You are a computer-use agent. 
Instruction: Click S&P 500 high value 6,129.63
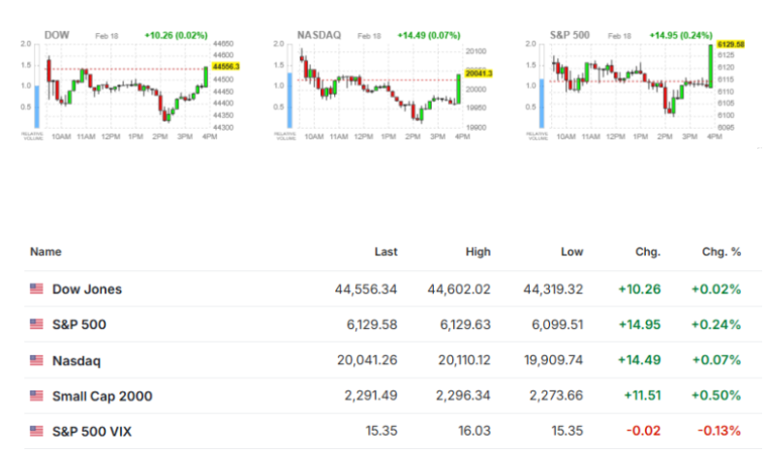465,324
